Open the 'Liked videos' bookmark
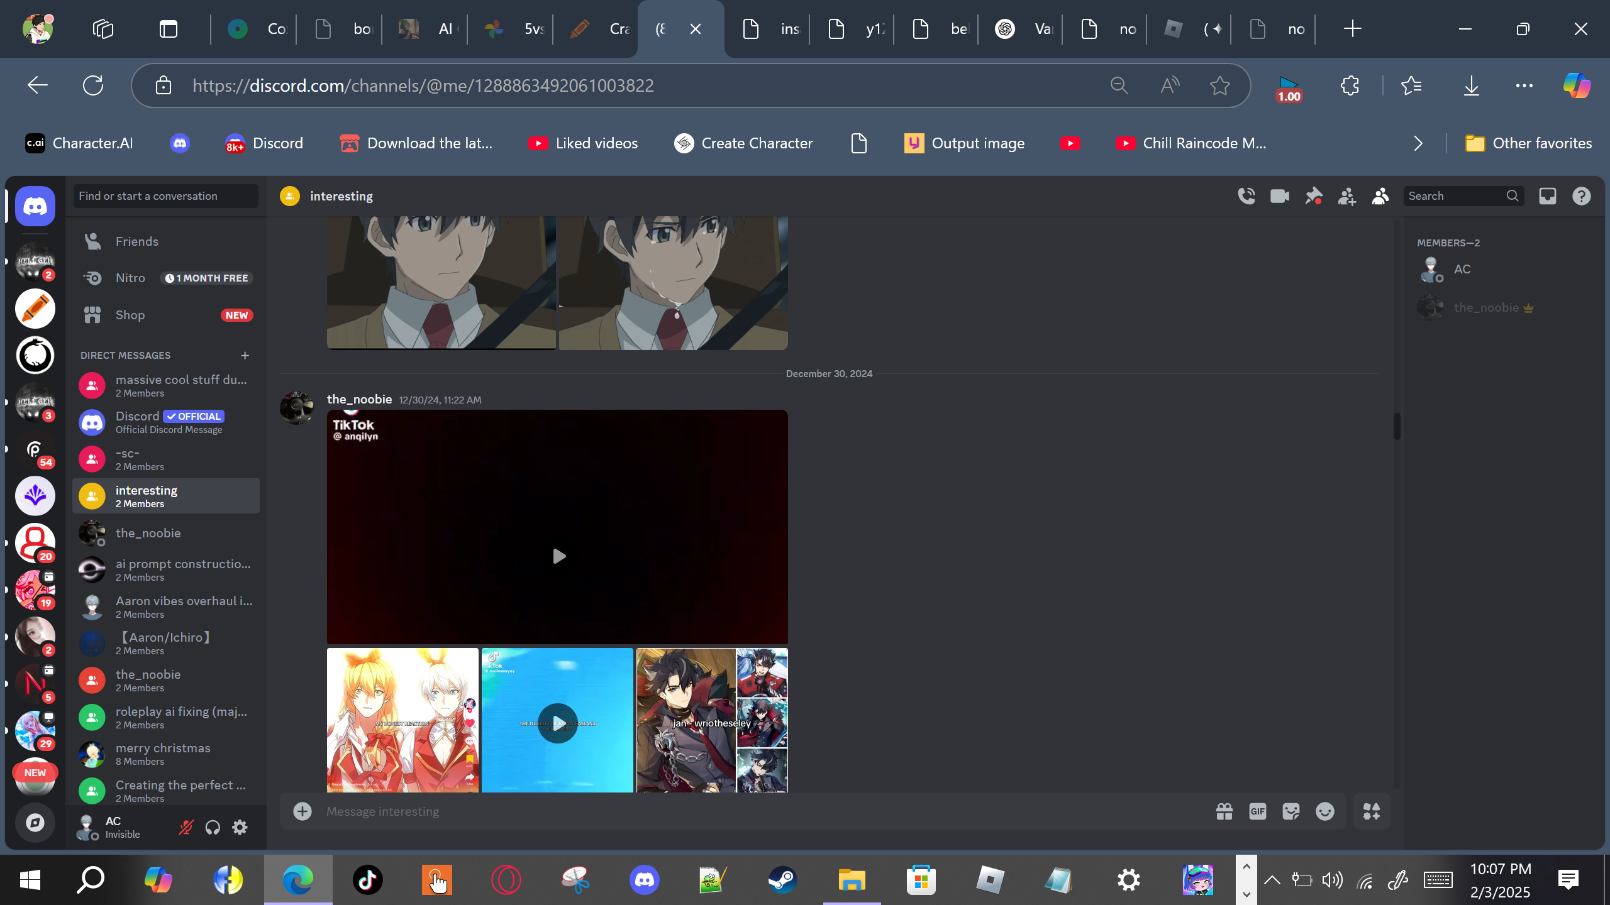Screen dimensions: 1610x905 click(583, 143)
